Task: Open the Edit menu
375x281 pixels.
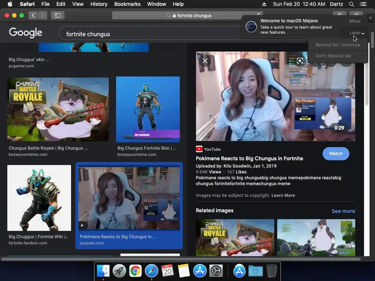Action: 61,4
